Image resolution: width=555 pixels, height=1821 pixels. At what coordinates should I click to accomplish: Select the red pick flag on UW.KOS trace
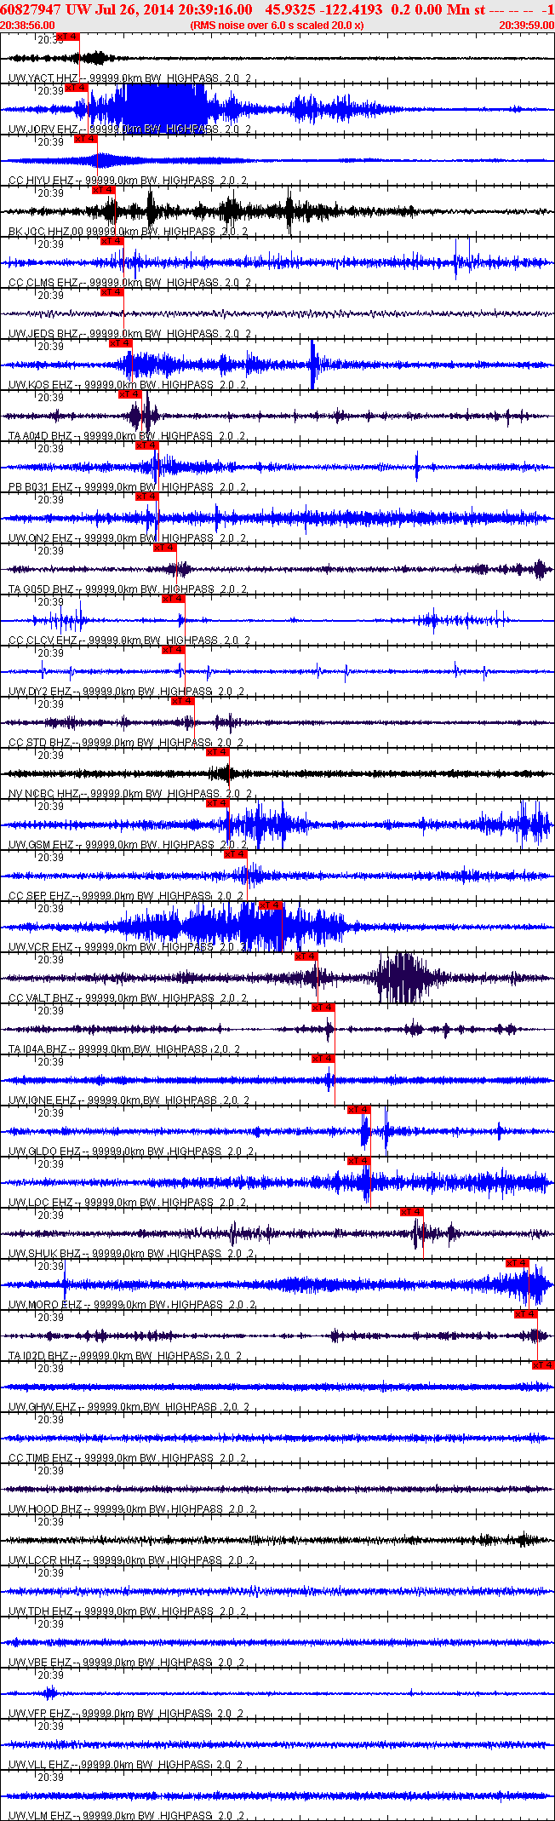[x=121, y=343]
